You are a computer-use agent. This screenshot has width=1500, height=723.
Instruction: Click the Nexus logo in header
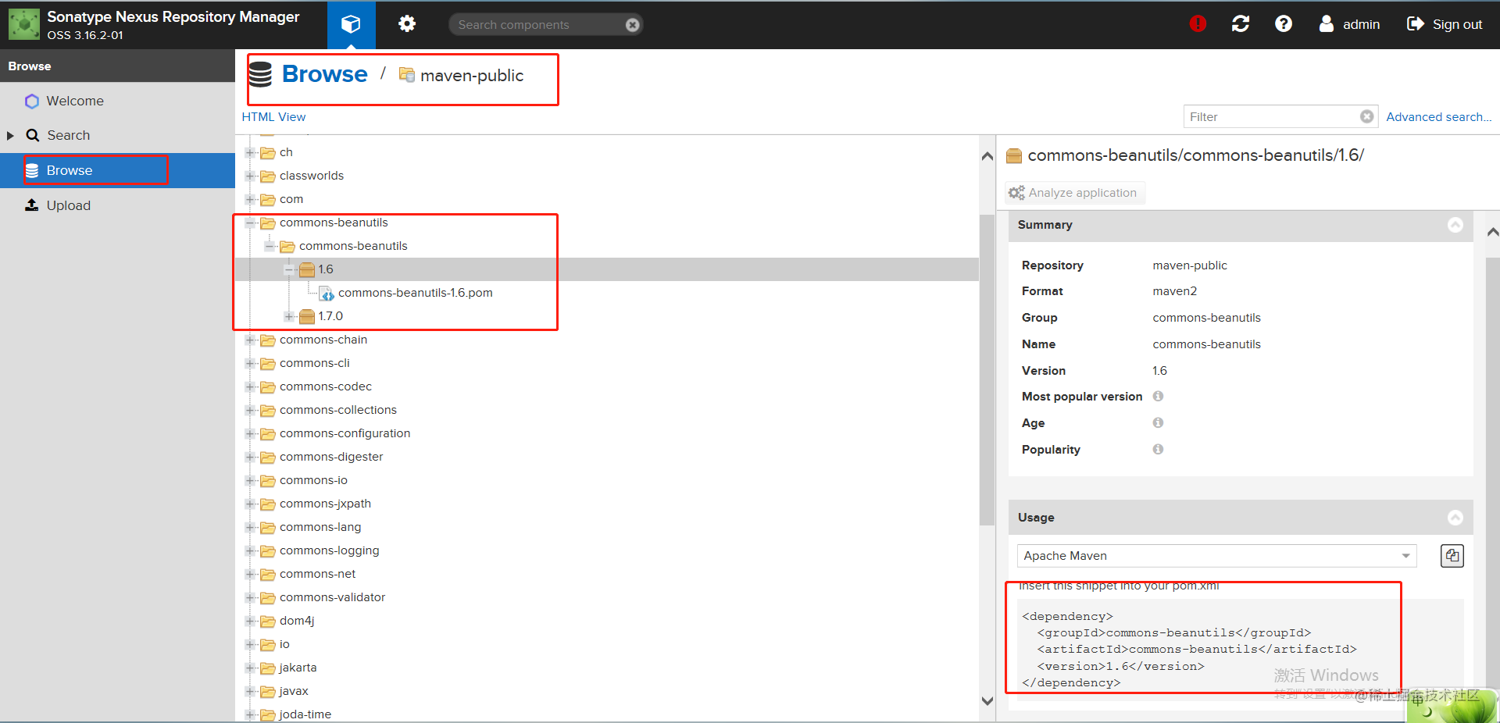(x=24, y=24)
